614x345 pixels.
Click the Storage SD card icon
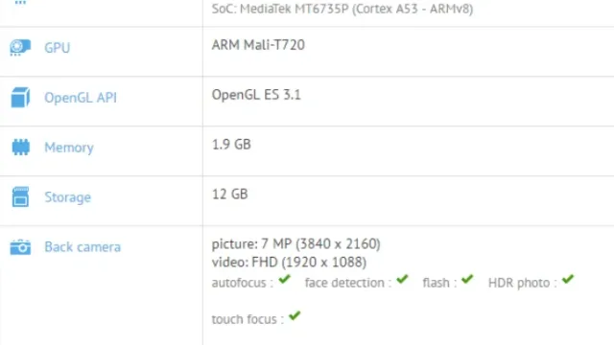coord(20,196)
